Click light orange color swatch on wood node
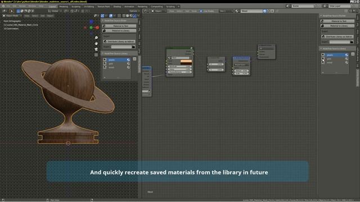 click(186, 61)
